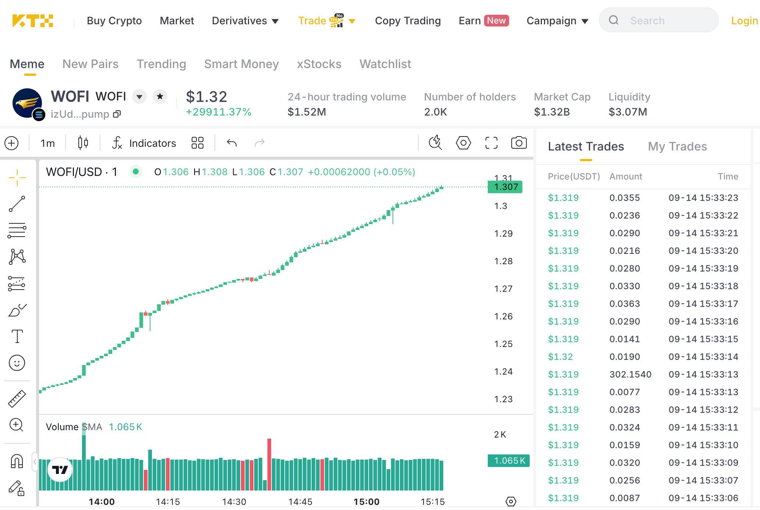
Task: Switch to the Trending tab
Action: pyautogui.click(x=161, y=64)
